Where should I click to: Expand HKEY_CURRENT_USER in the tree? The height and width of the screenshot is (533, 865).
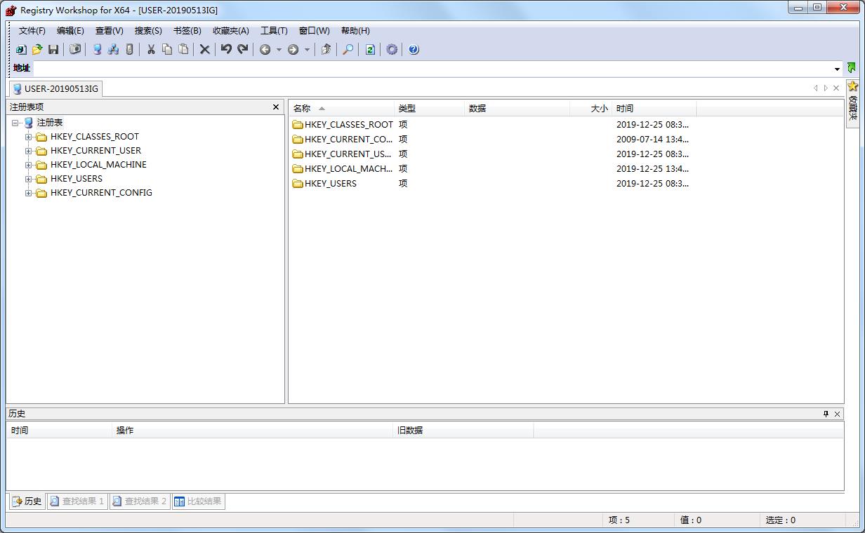pyautogui.click(x=29, y=151)
